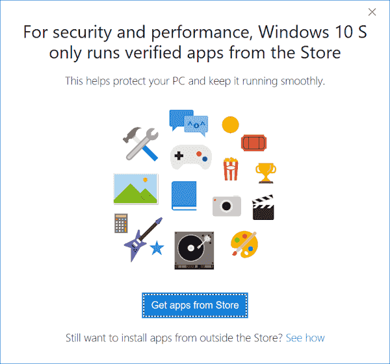Click the hammer and wrench tools icon
Viewport: 390px width, 364px height.
[x=141, y=141]
